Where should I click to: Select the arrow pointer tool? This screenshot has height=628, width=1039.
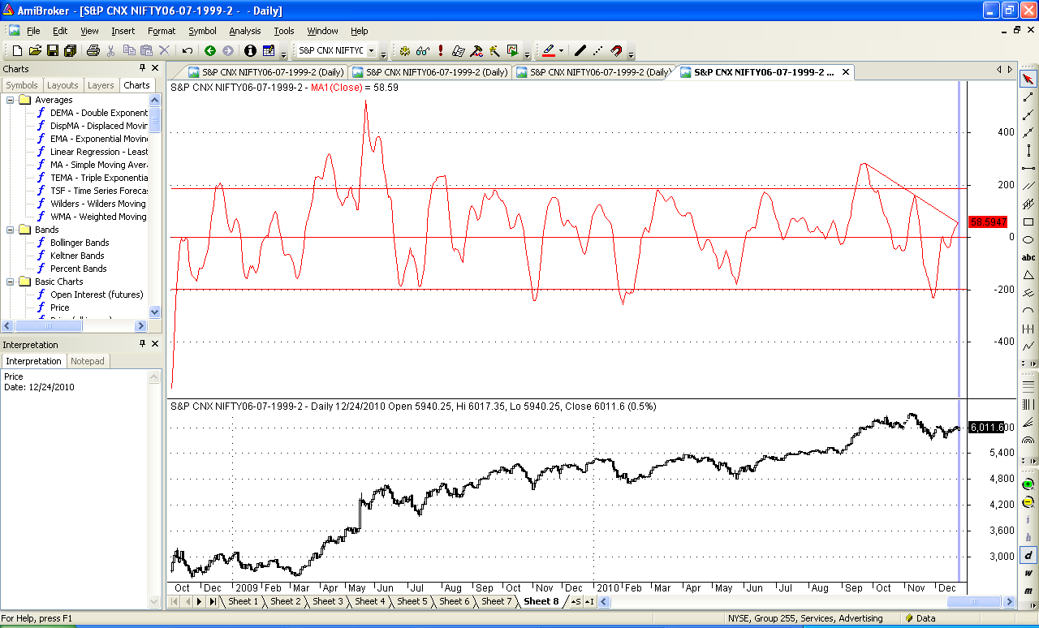1028,79
